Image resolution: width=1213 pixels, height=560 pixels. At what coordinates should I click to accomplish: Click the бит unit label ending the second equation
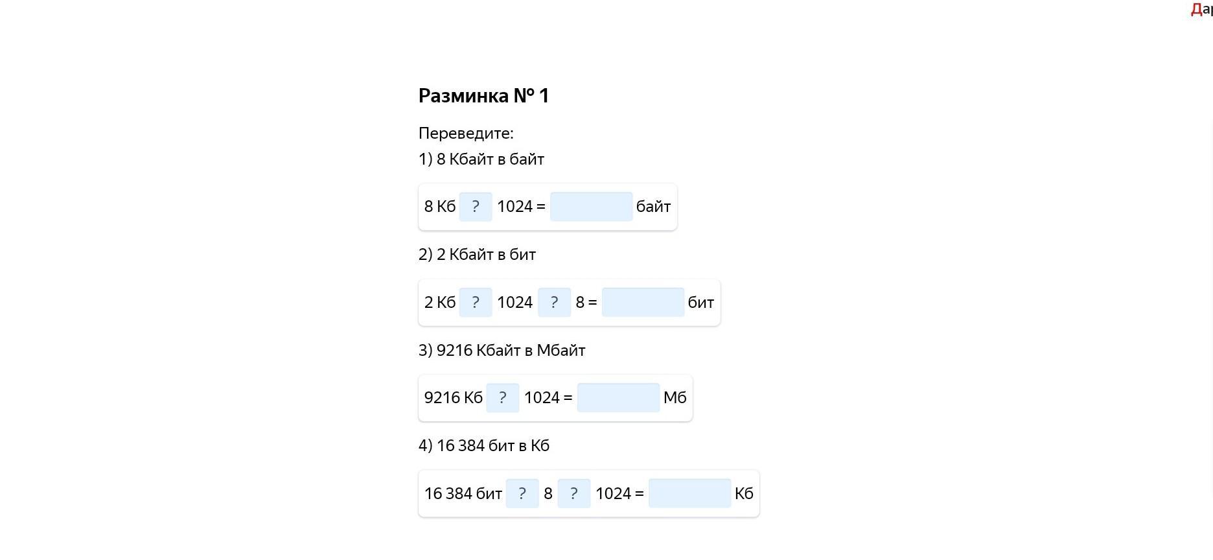[700, 303]
